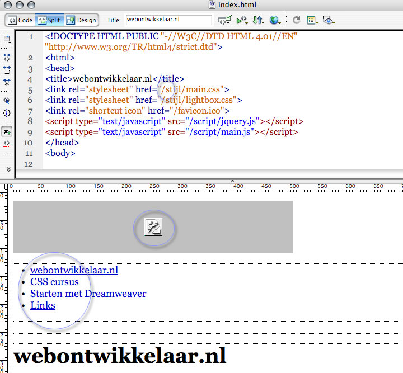
Task: Click the <head> opening tag on line 3
Action: [60, 68]
